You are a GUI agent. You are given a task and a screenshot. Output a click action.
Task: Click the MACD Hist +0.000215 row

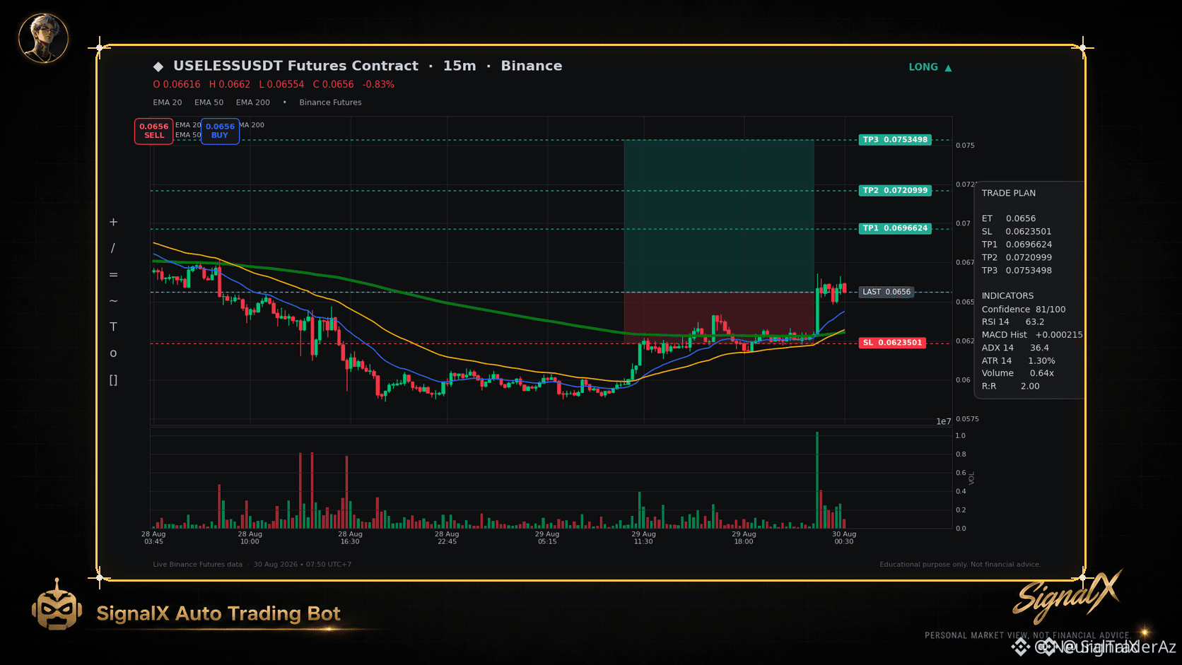(x=1032, y=335)
